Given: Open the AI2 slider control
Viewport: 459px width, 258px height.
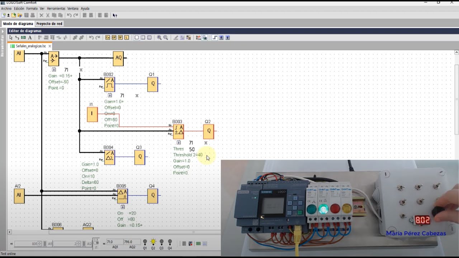Looking at the screenshot, I should click(84, 244).
